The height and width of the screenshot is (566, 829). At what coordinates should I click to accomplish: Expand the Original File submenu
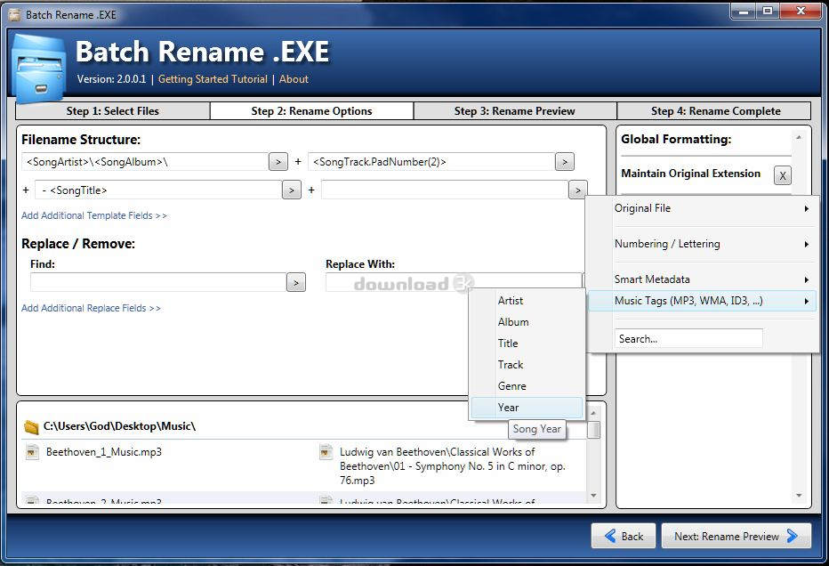[x=703, y=208]
